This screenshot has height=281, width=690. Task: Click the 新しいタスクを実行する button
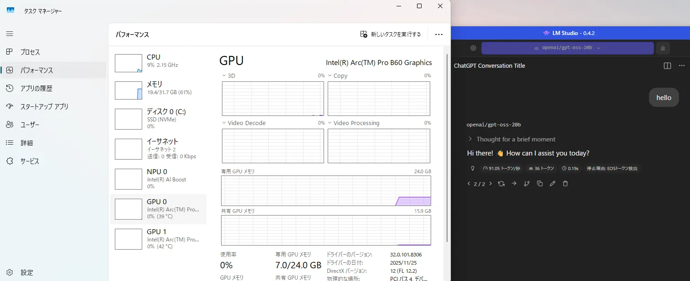click(391, 35)
